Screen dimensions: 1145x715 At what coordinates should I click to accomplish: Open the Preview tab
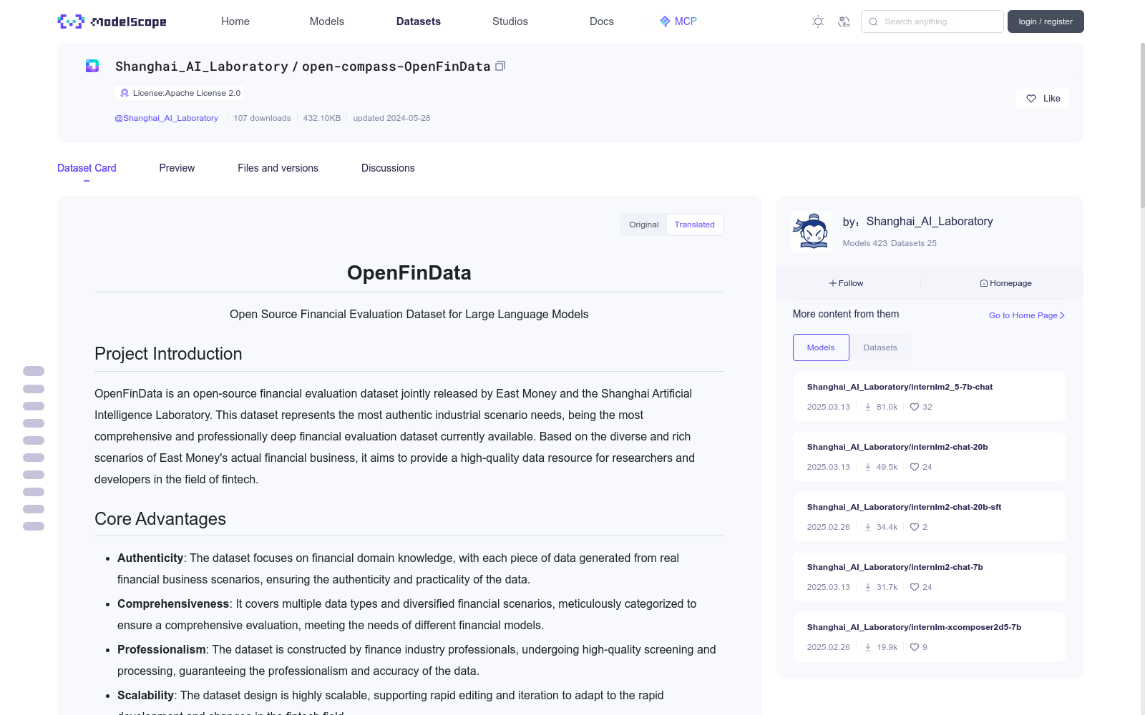(x=177, y=168)
